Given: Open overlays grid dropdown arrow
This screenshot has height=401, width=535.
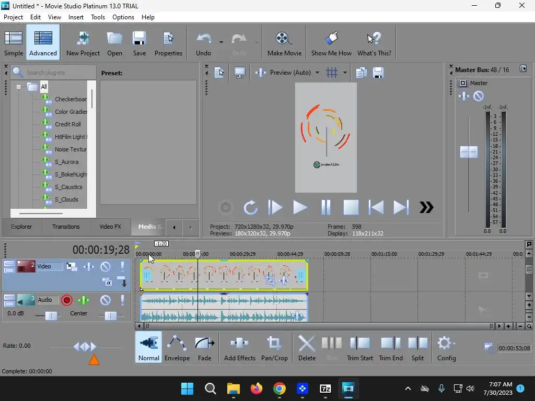Looking at the screenshot, I should pos(345,73).
